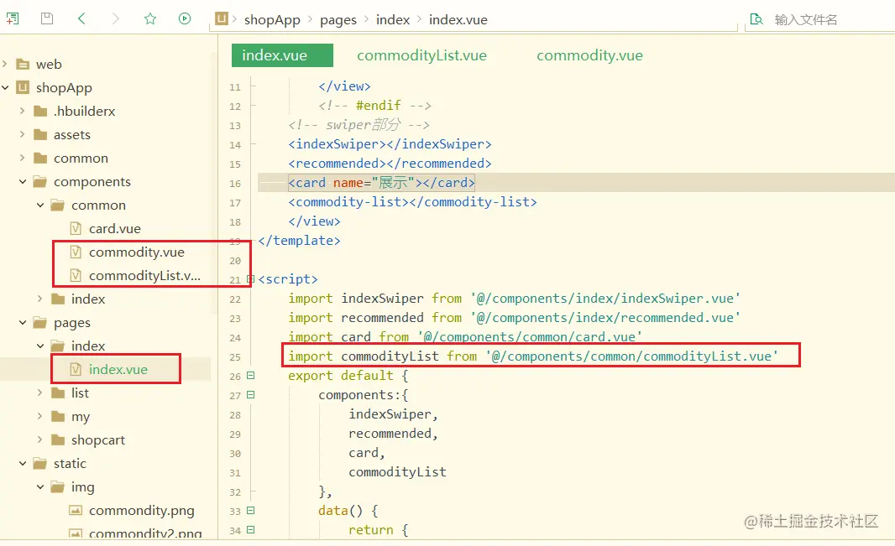Click the card name="展示" tag line

point(381,183)
